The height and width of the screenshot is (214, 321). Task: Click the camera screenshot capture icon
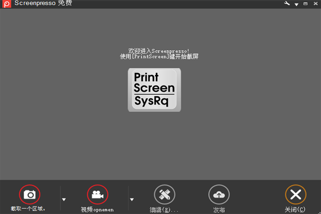(29, 194)
